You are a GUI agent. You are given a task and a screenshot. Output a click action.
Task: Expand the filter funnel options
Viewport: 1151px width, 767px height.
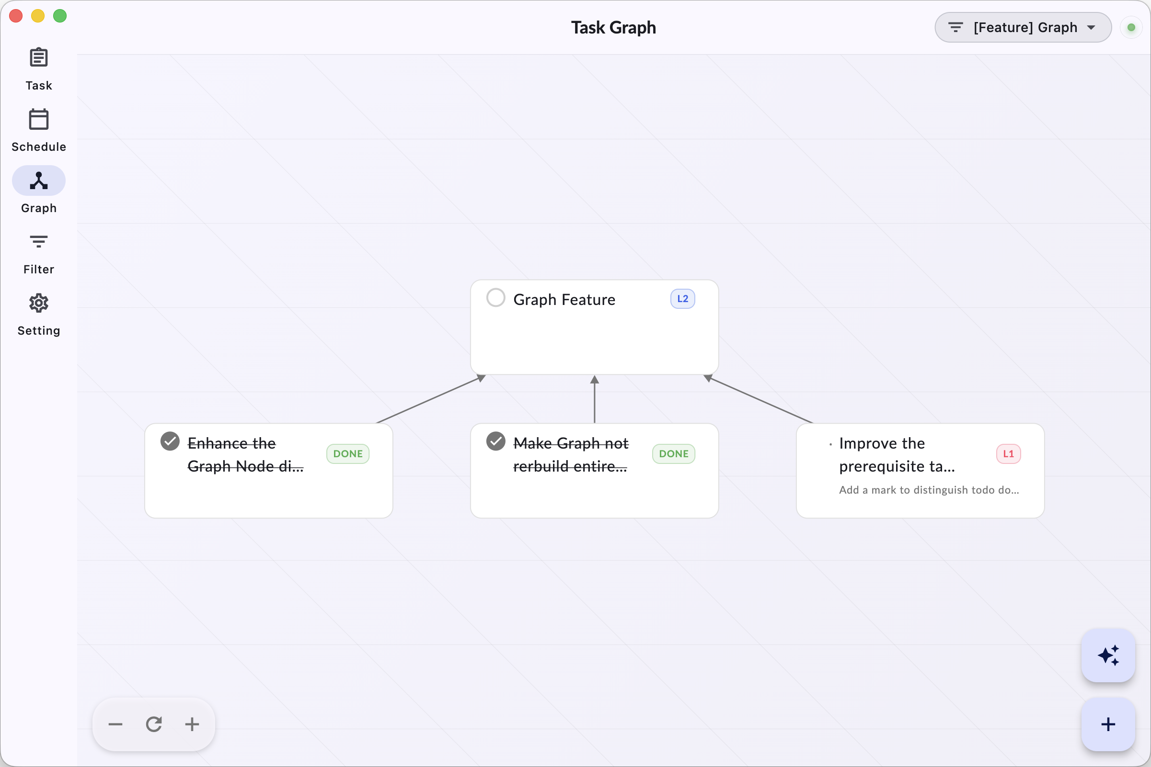click(955, 27)
